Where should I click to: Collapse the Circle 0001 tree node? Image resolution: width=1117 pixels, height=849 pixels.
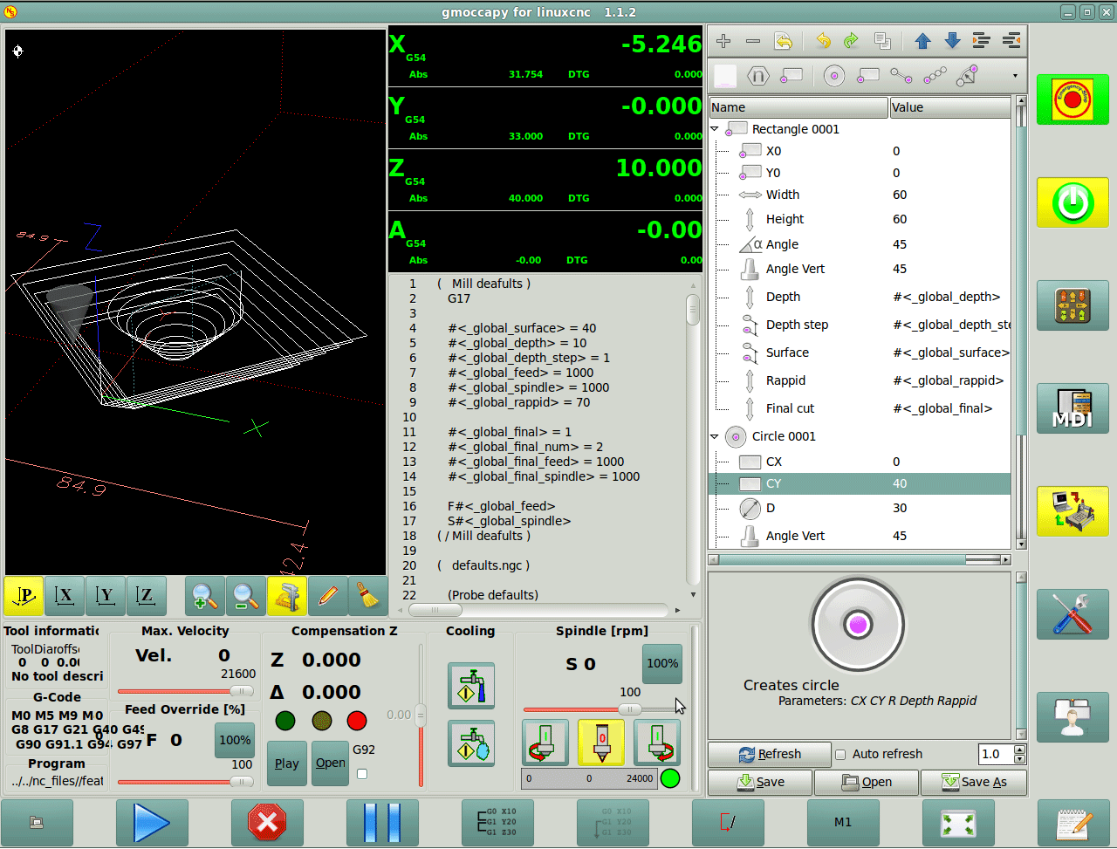pos(715,436)
